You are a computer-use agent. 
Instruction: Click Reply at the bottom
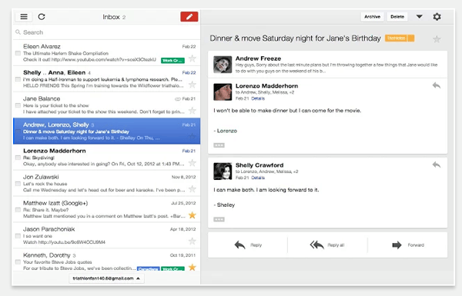coord(248,244)
